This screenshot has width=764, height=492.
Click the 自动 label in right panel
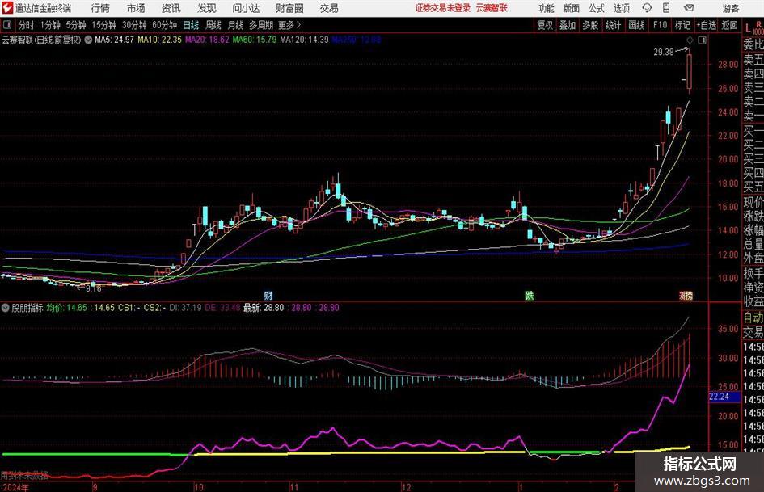pos(753,317)
